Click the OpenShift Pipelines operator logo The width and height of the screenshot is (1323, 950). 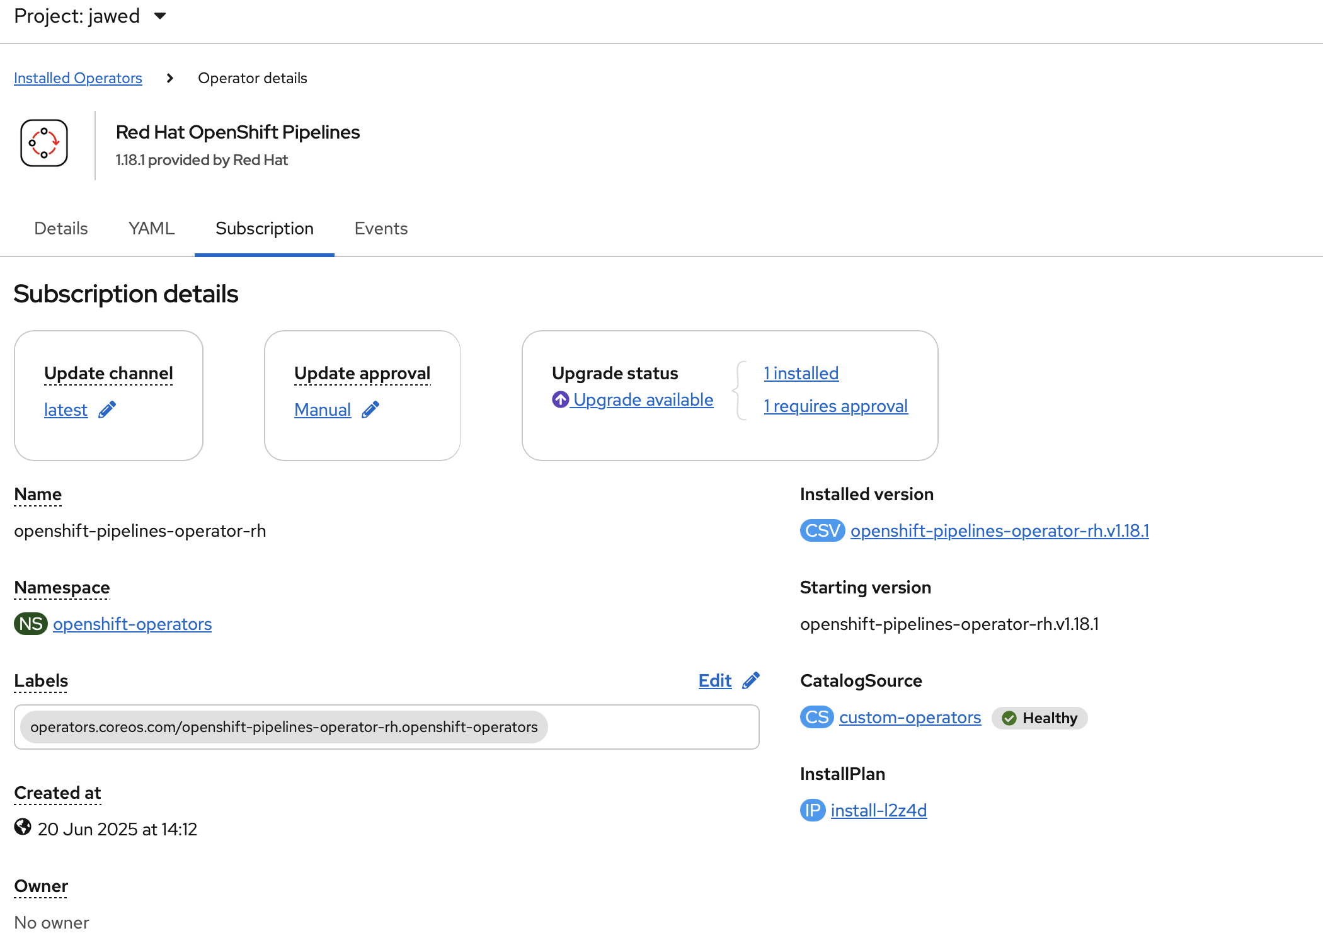click(x=44, y=144)
